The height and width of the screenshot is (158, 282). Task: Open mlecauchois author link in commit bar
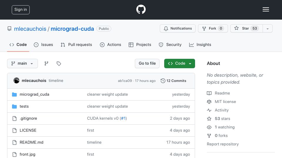tap(34, 81)
